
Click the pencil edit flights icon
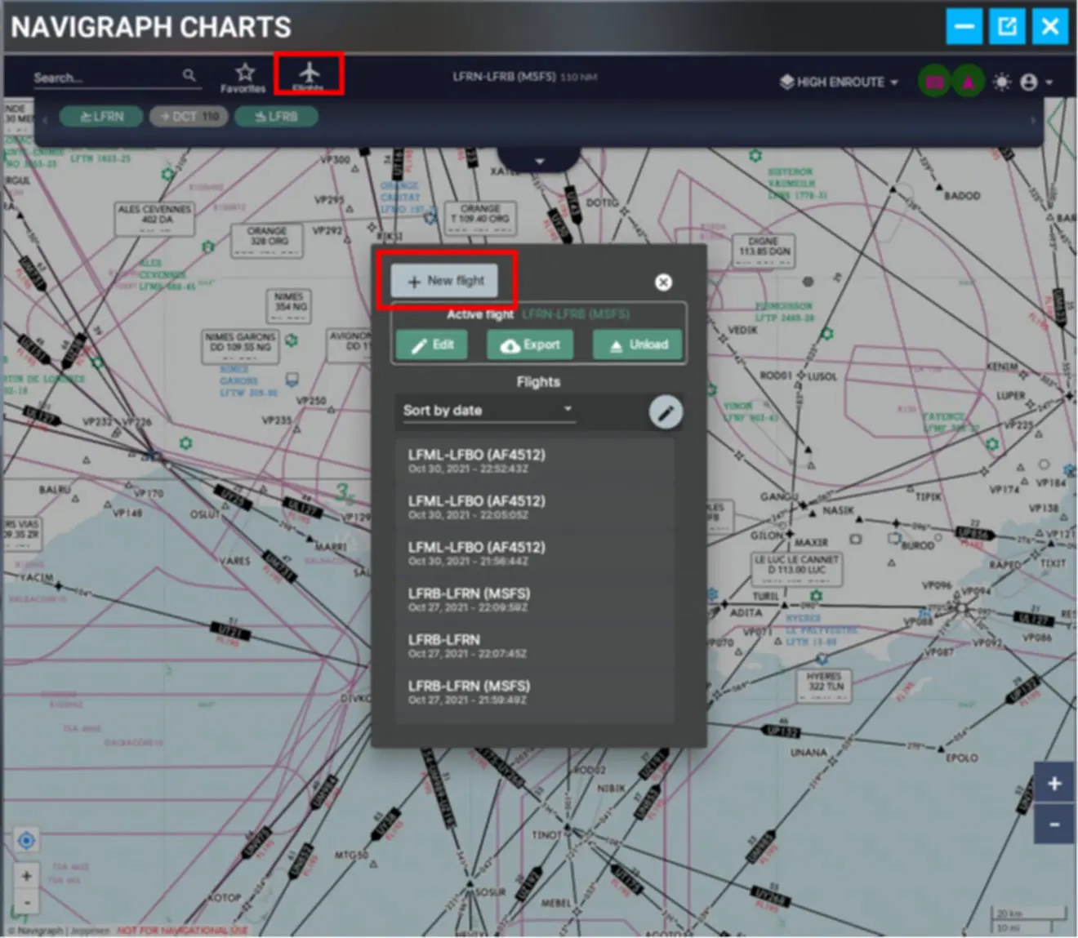tap(666, 412)
